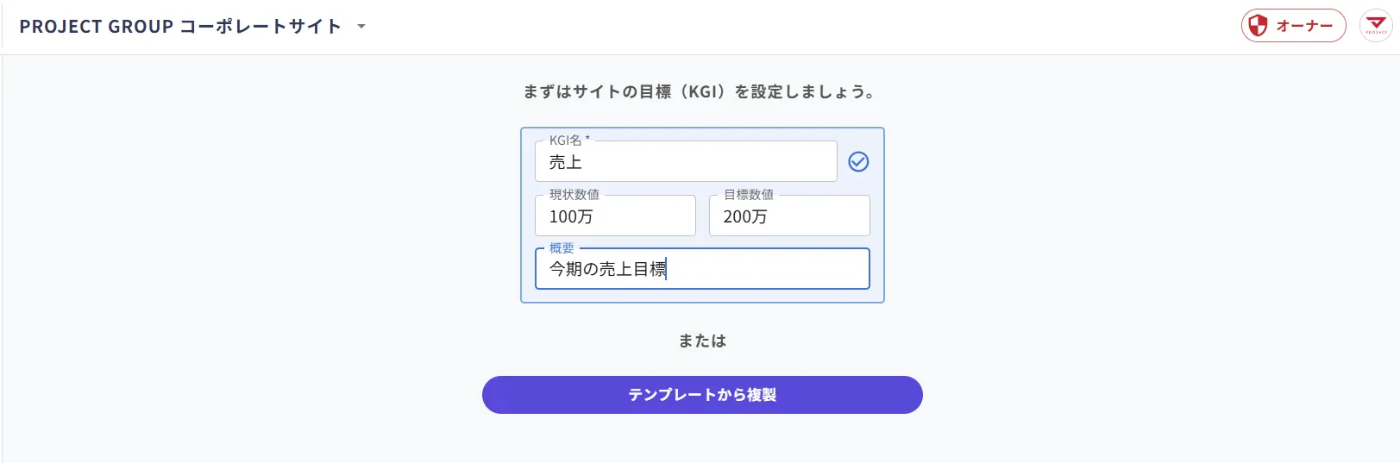The image size is (1400, 463).
Task: Focus the KGI名 field containing 売上
Action: [686, 161]
